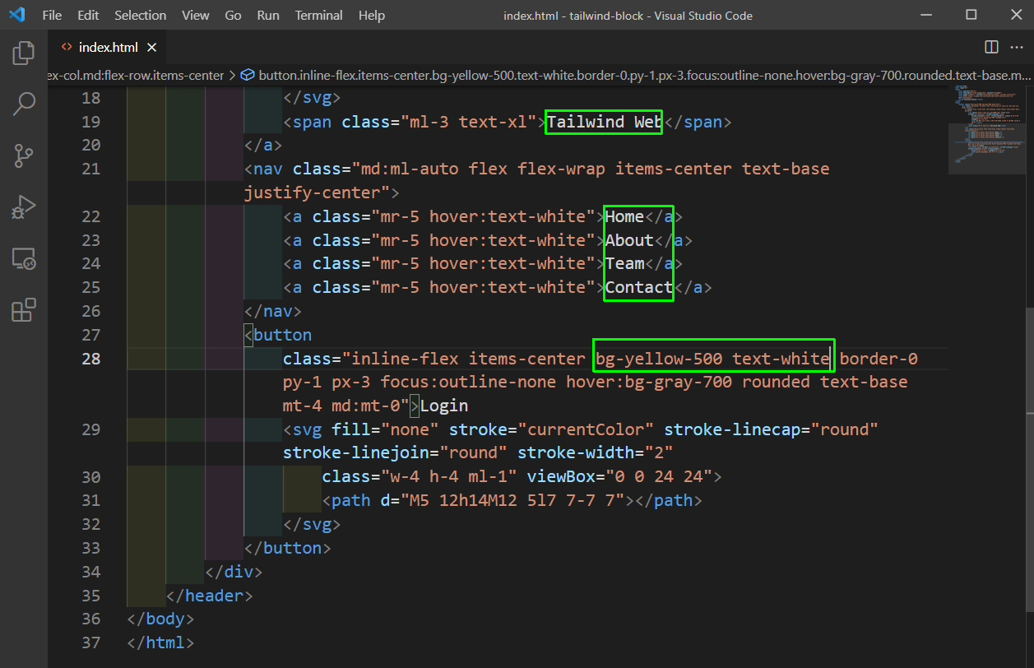
Task: Click the 'About' link text on line 23
Action: [629, 241]
